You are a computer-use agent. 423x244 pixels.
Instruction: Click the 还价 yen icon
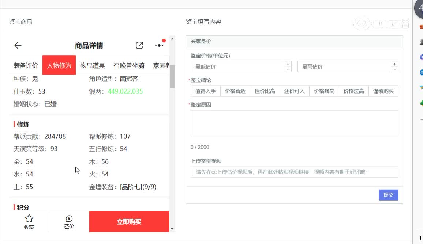click(69, 219)
